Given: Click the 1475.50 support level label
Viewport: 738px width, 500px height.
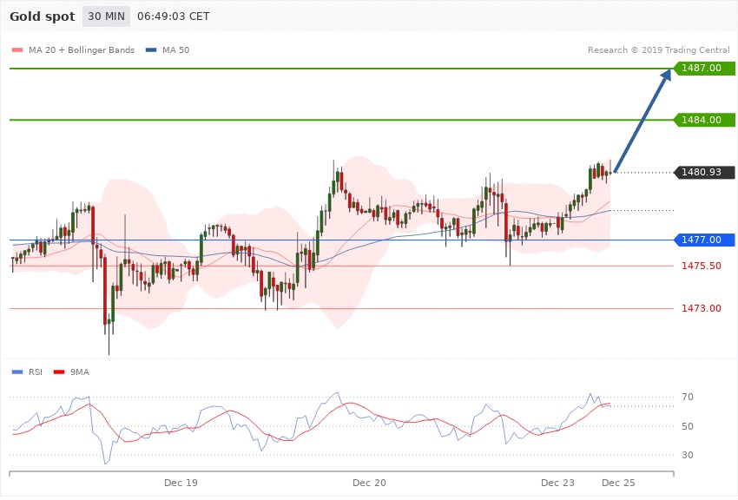Looking at the screenshot, I should (x=702, y=266).
